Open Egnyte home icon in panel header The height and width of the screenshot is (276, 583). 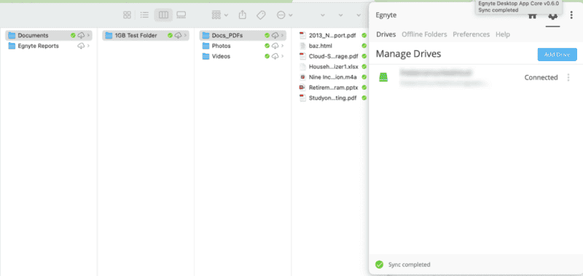[x=533, y=16]
